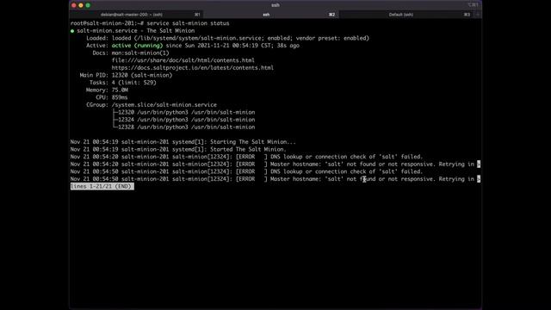The height and width of the screenshot is (310, 551).
Task: Click the 'Loaded:' salt-minion.service line
Action: tap(227, 38)
